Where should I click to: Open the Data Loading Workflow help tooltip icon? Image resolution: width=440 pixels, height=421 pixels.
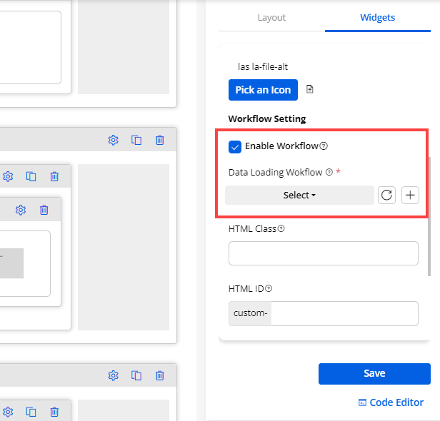pos(329,173)
